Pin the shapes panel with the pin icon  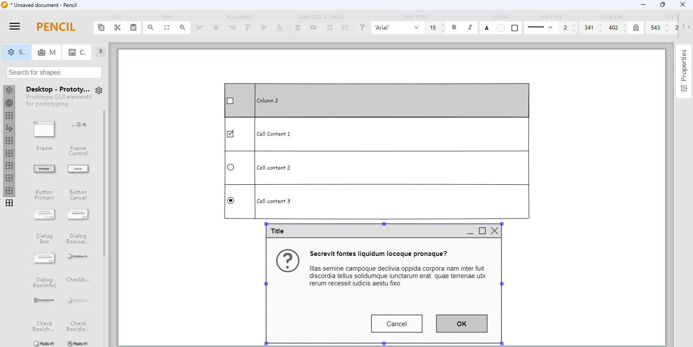pyautogui.click(x=101, y=52)
